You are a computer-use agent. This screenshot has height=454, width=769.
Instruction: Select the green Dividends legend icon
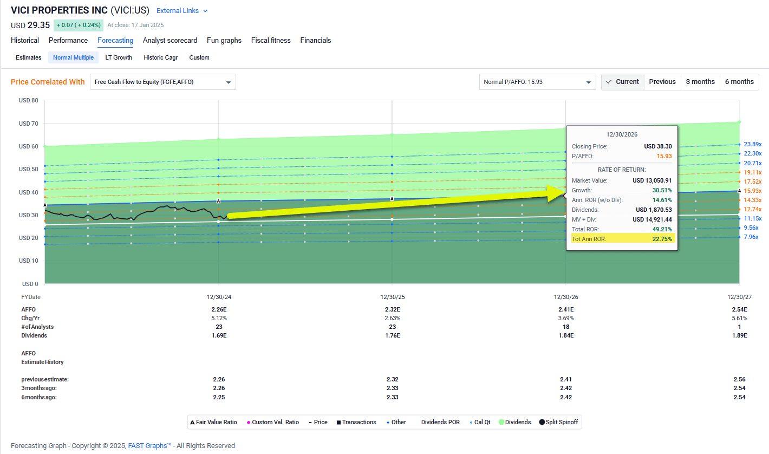point(501,422)
